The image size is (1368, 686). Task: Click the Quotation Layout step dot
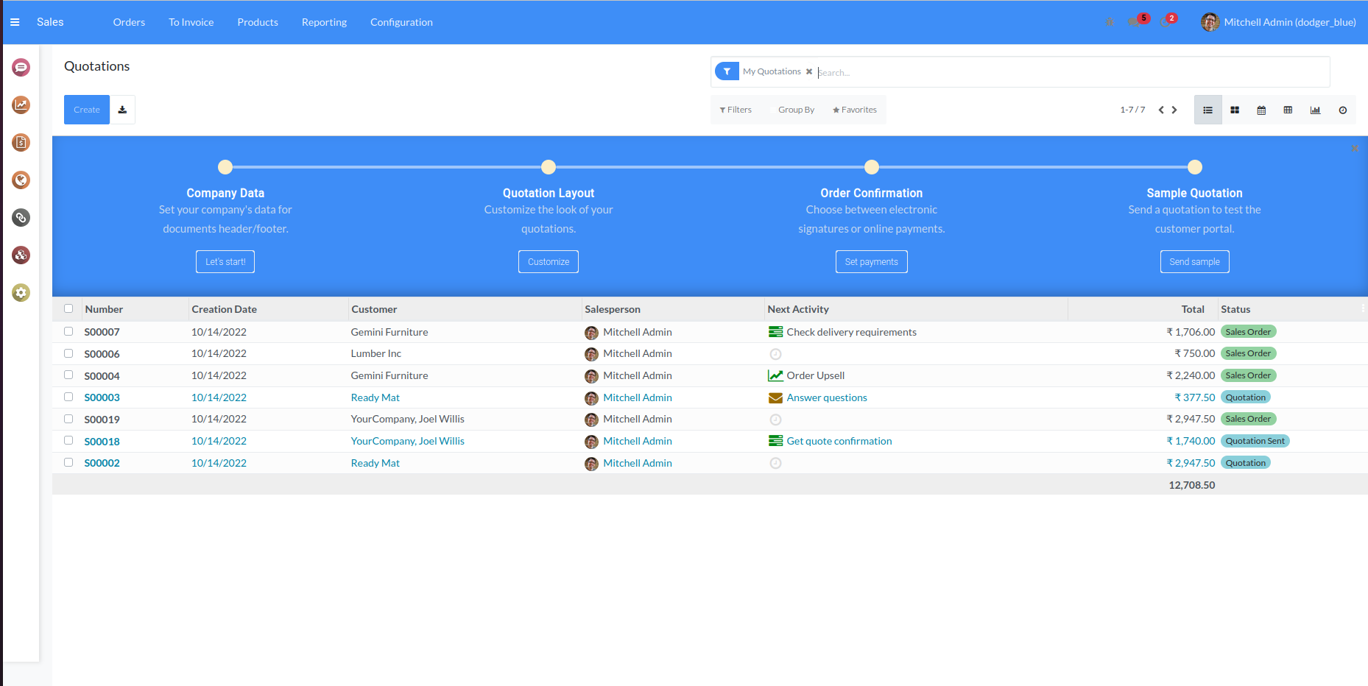549,167
